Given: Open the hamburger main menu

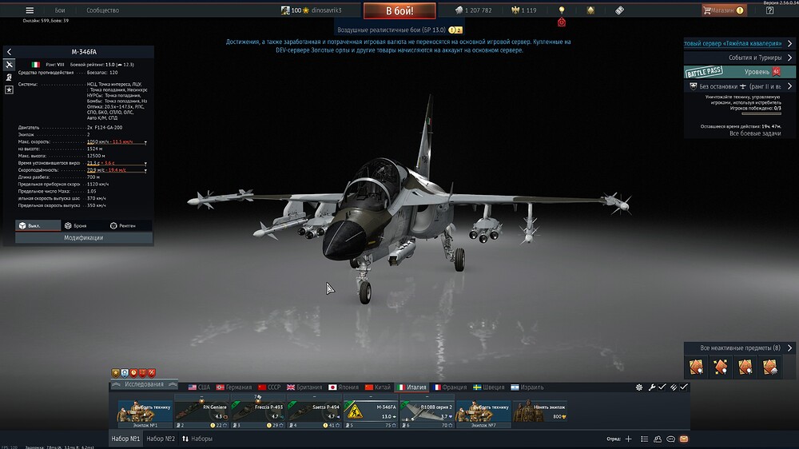Looking at the screenshot, I should tap(30, 10).
